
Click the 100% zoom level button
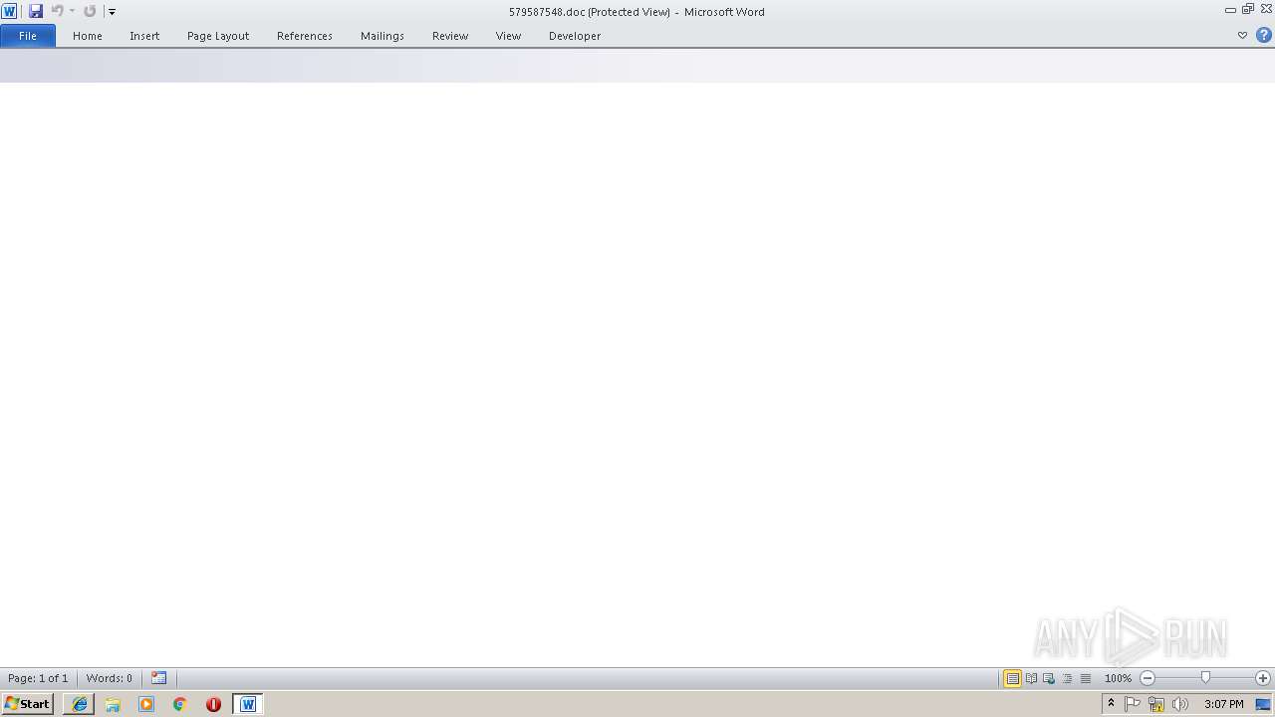pyautogui.click(x=1118, y=678)
